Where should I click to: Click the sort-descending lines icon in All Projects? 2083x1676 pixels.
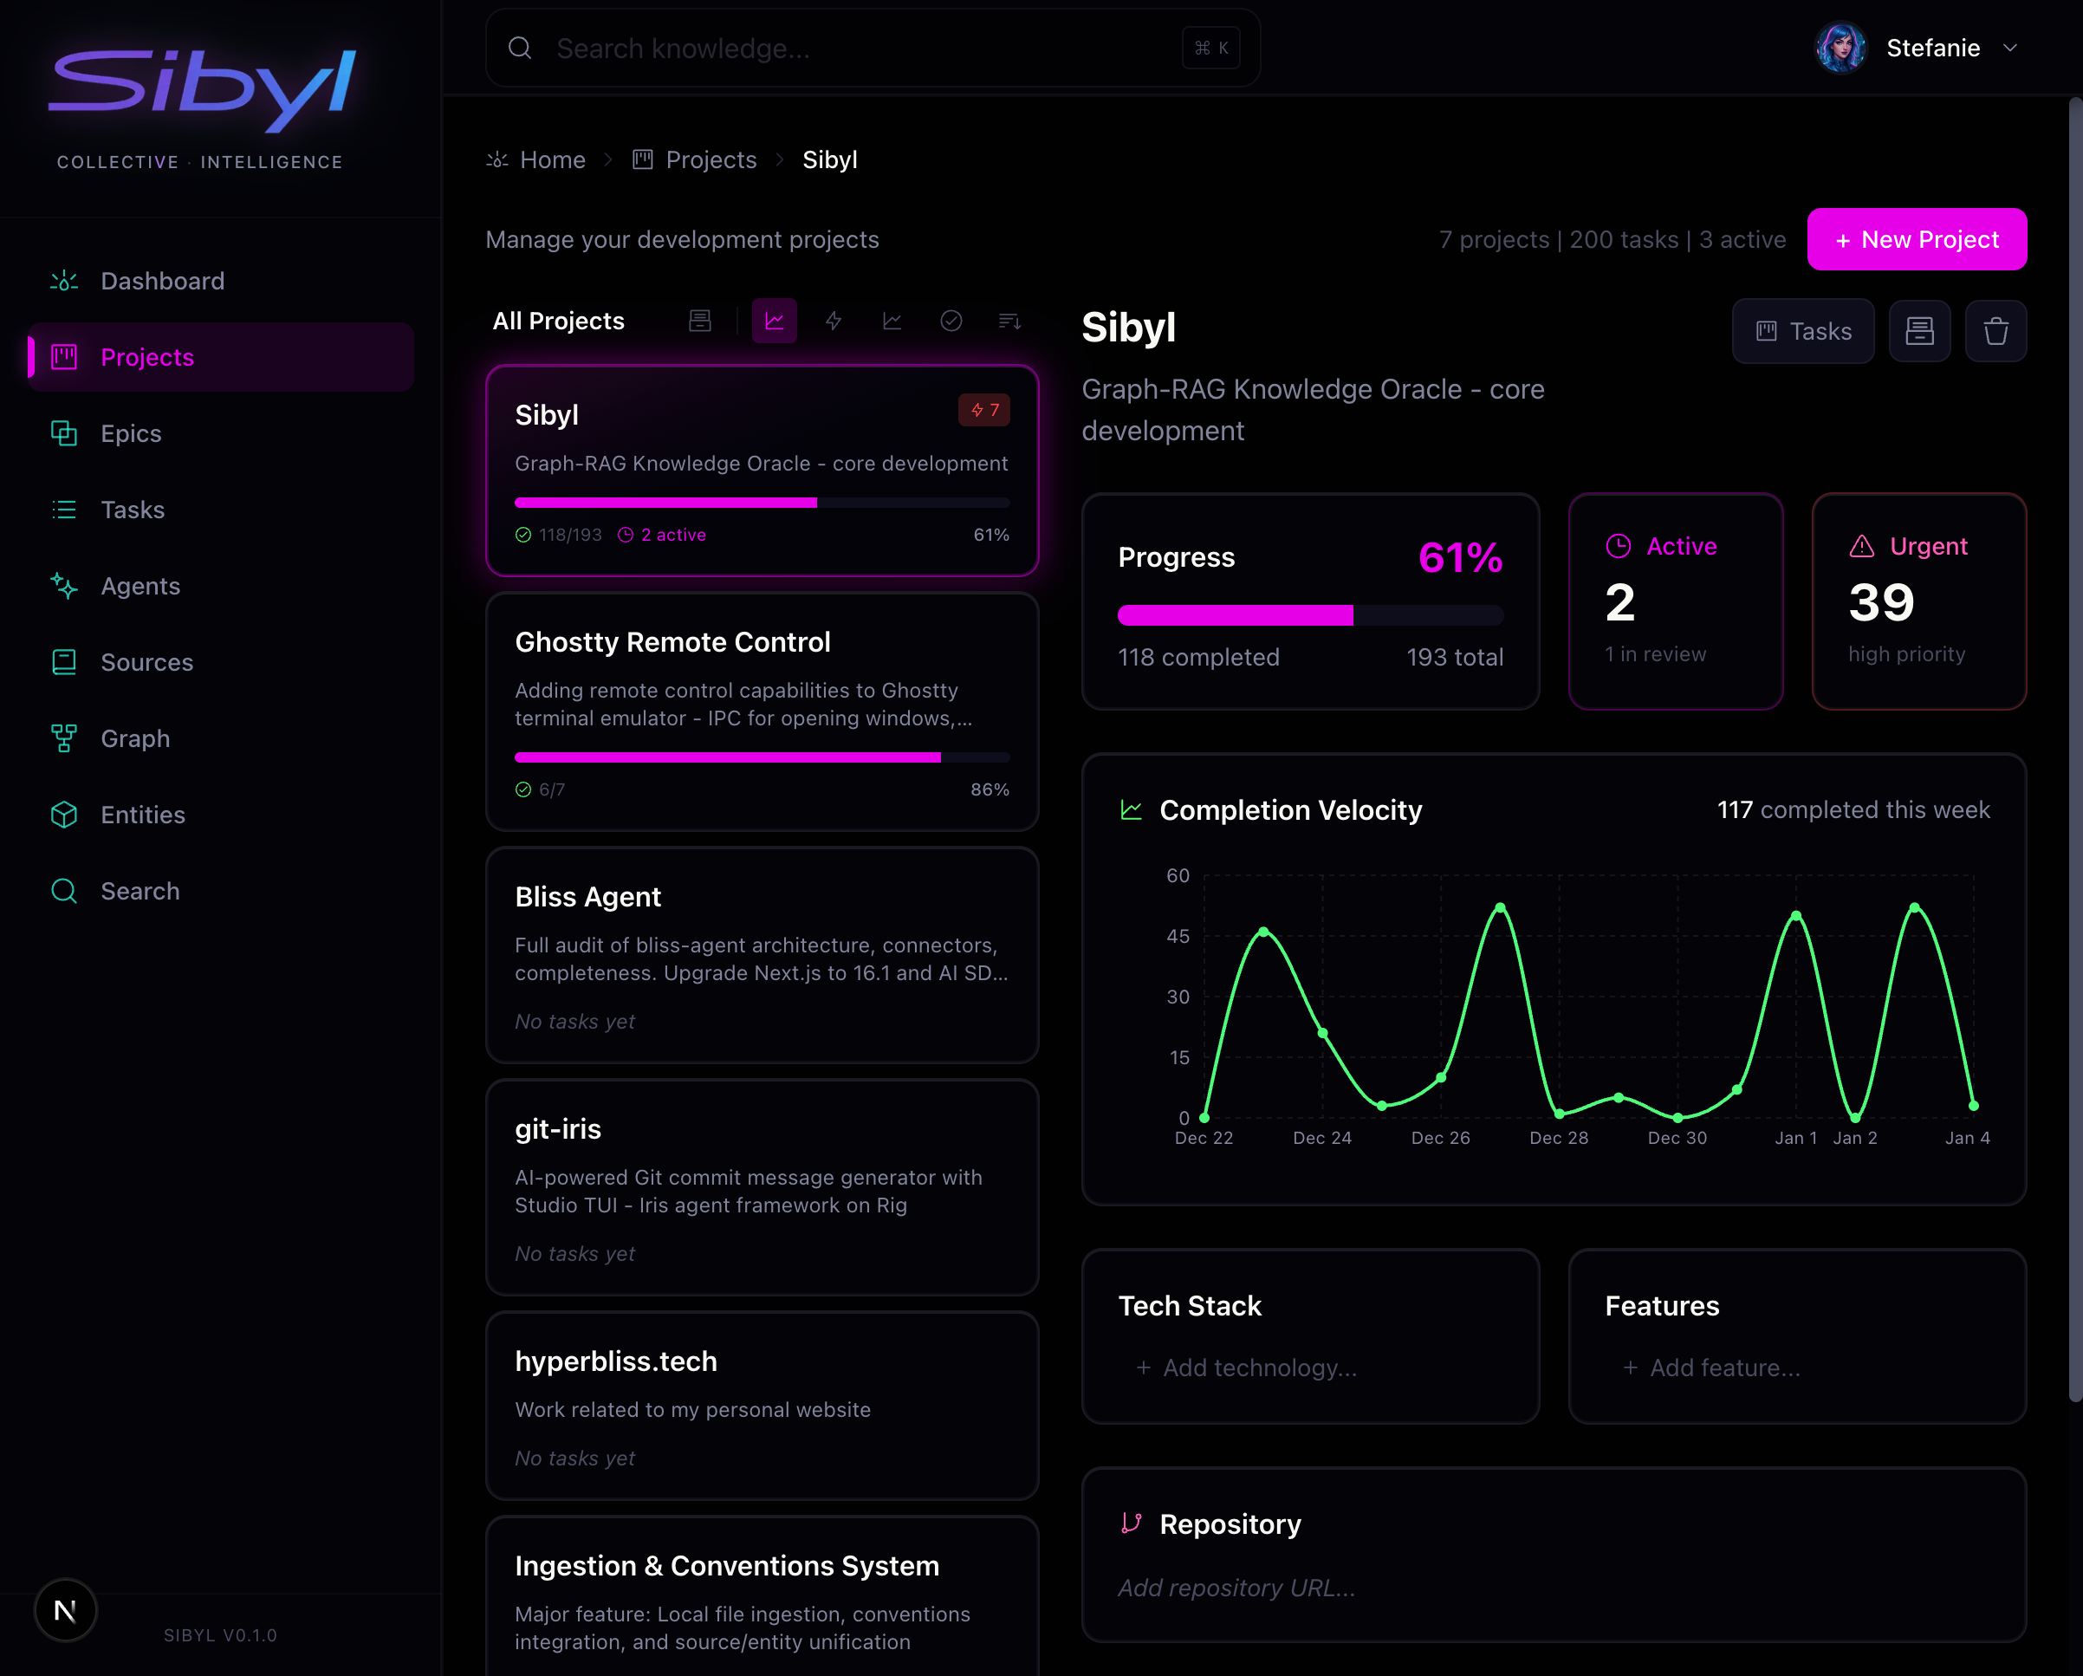click(x=1009, y=321)
